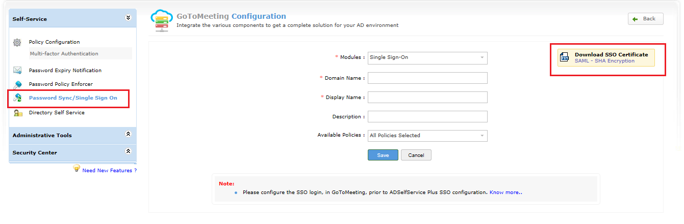
Task: Click the Policy Configuration gear icon
Action: 17,42
